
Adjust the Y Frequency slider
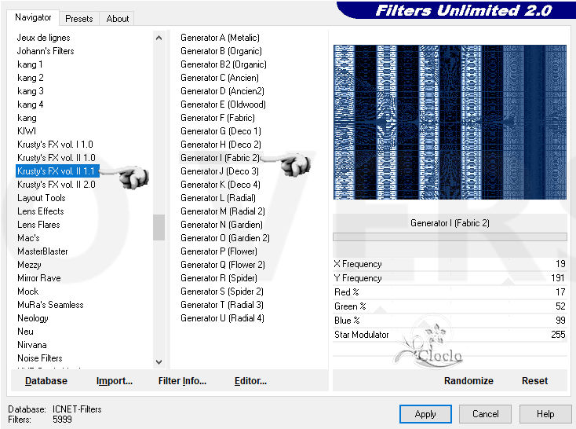(x=450, y=278)
